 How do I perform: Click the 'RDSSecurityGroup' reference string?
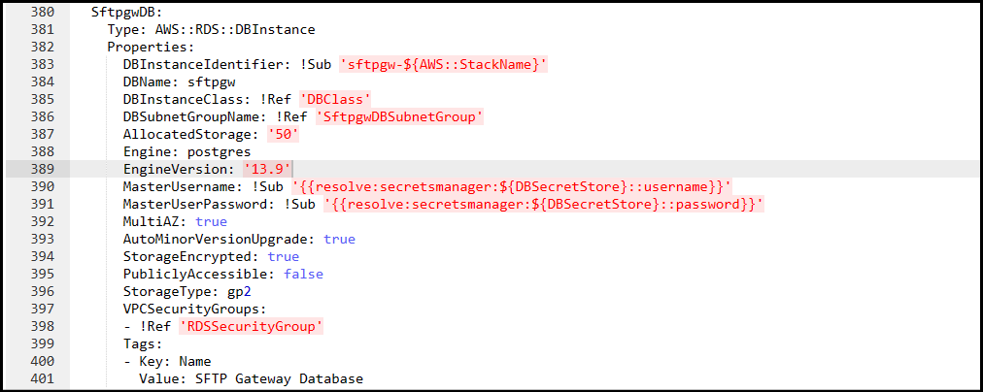point(251,326)
